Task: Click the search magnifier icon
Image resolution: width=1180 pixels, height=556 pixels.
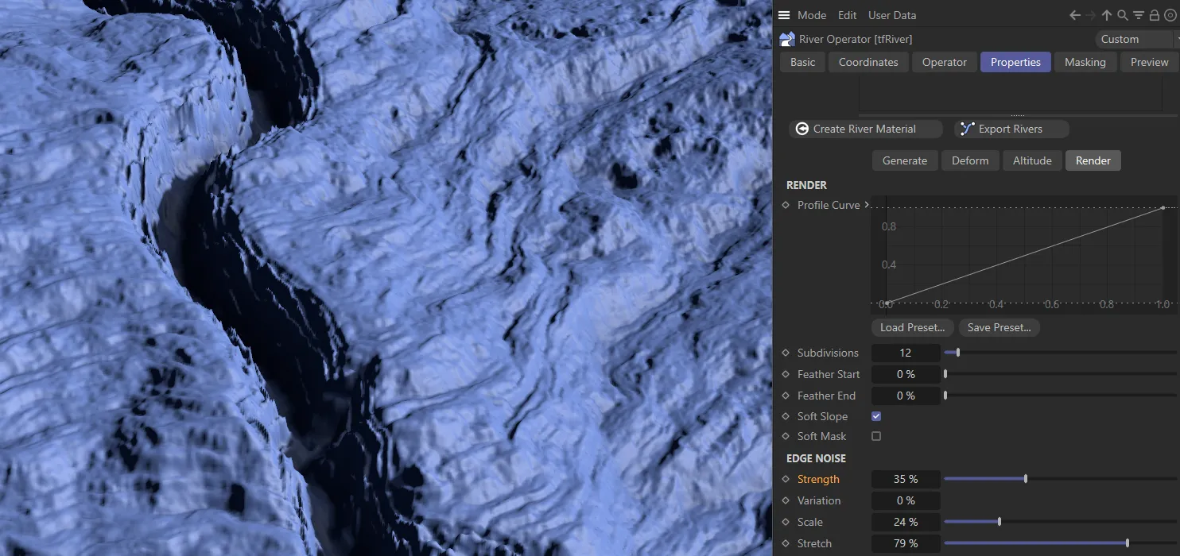Action: 1123,15
